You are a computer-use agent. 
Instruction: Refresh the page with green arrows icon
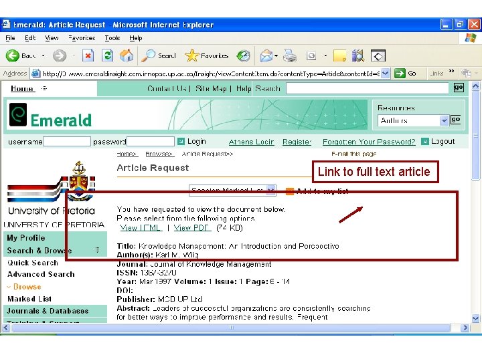(x=107, y=56)
